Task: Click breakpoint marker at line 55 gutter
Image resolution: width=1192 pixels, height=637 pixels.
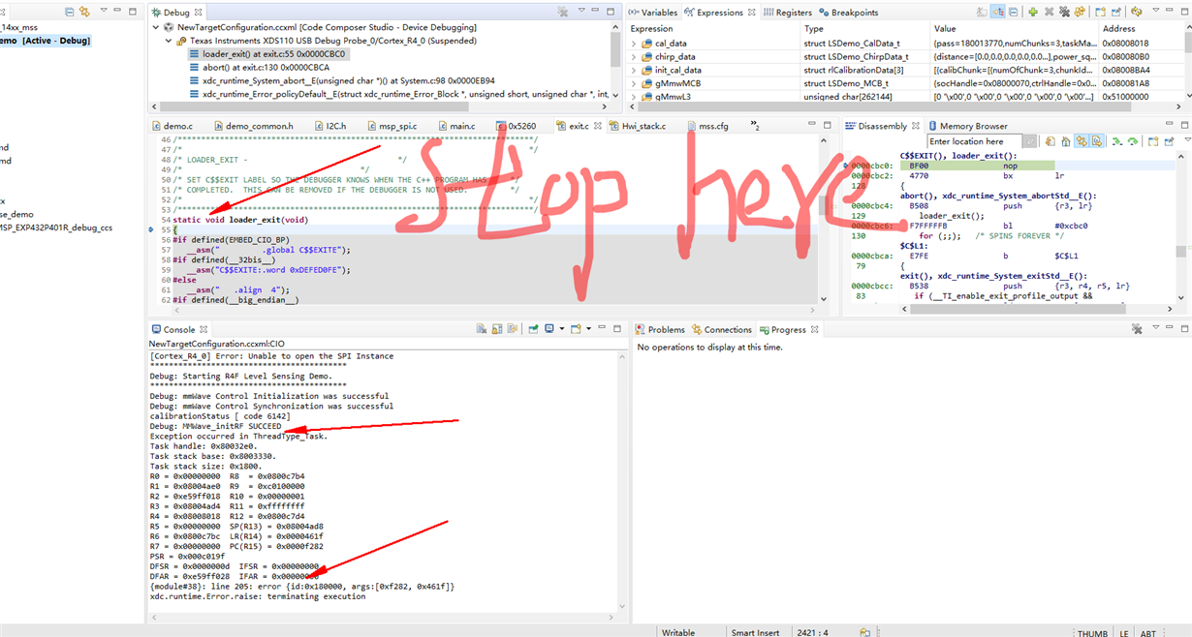Action: [153, 229]
